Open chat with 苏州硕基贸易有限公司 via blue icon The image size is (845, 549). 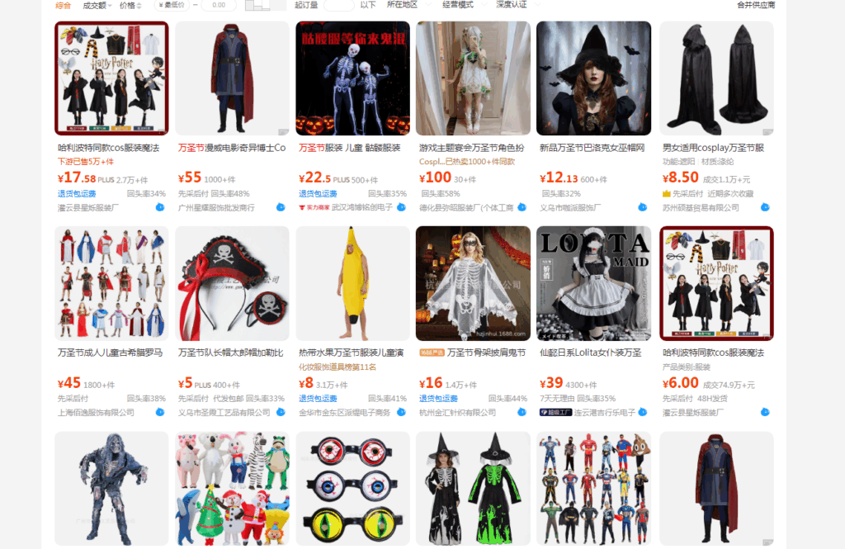(765, 207)
